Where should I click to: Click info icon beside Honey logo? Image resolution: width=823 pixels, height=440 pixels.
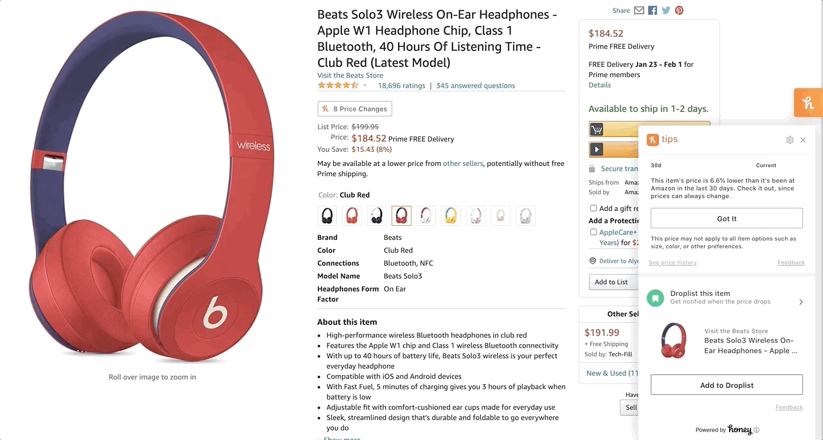click(756, 430)
